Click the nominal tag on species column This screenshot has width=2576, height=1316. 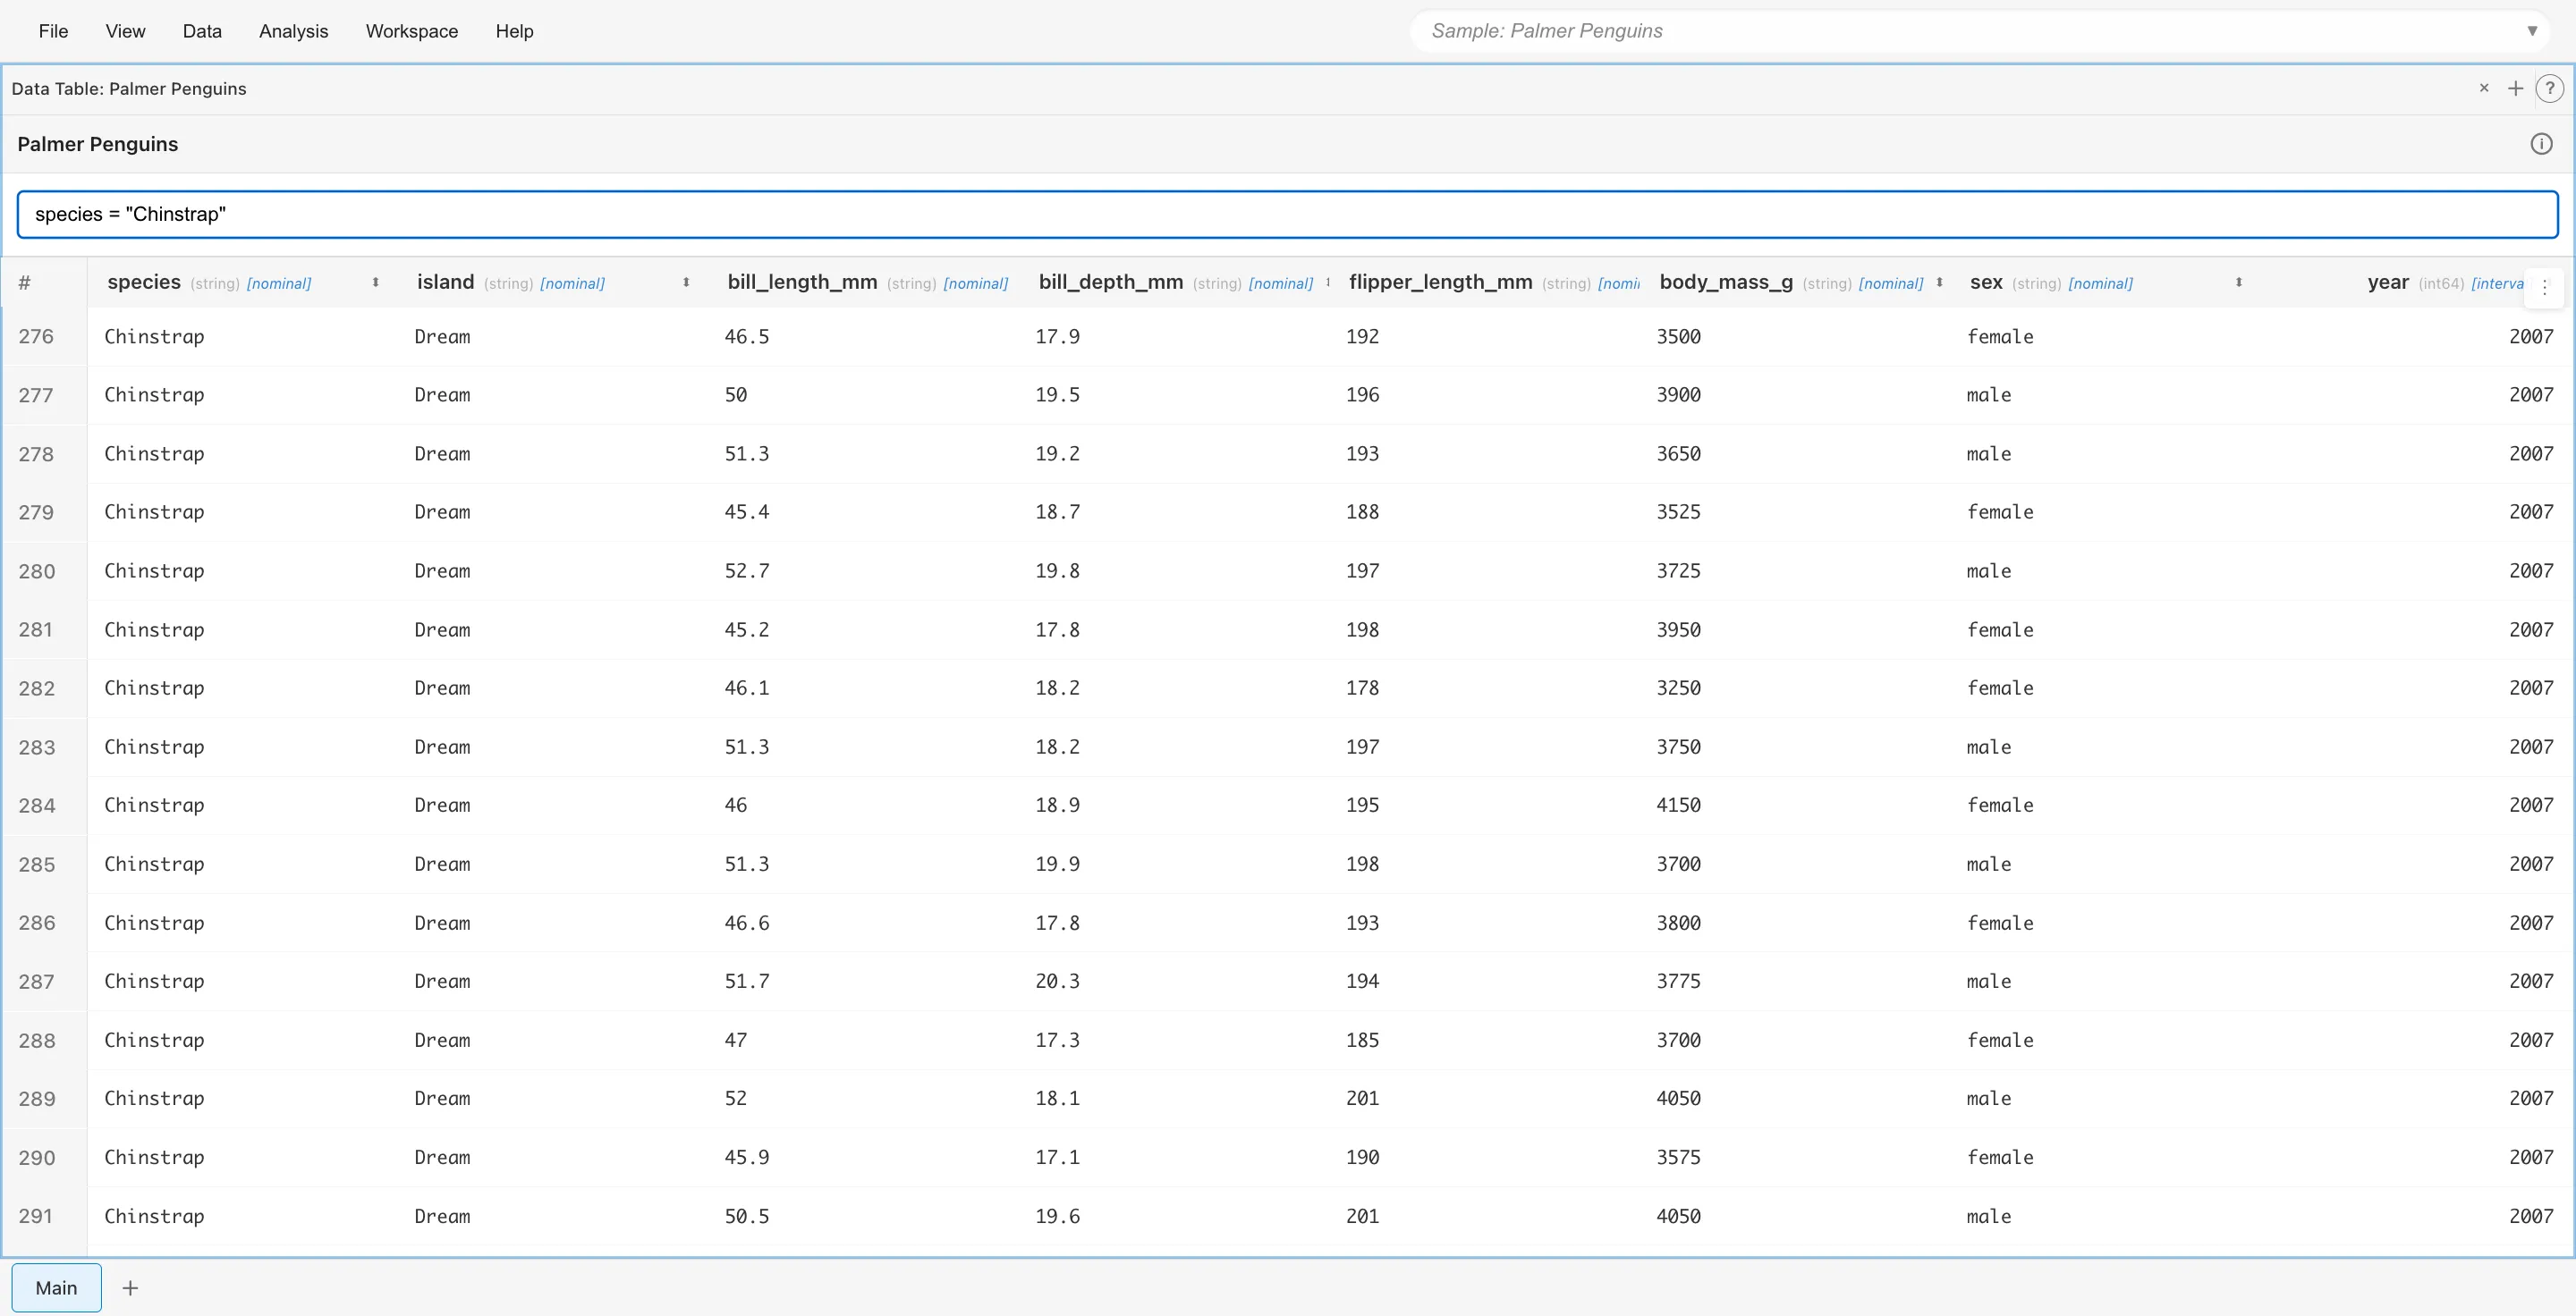coord(279,283)
